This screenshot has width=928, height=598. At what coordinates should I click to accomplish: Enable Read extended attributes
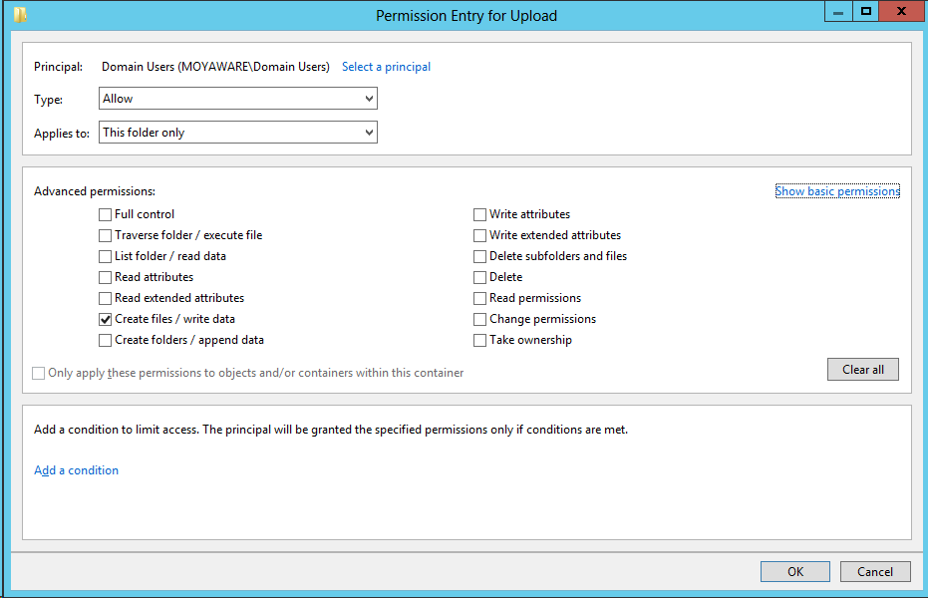pyautogui.click(x=105, y=298)
